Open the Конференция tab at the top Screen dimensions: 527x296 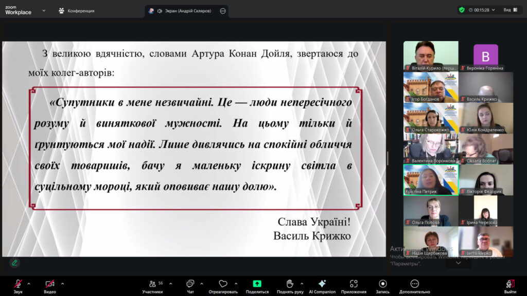(77, 11)
